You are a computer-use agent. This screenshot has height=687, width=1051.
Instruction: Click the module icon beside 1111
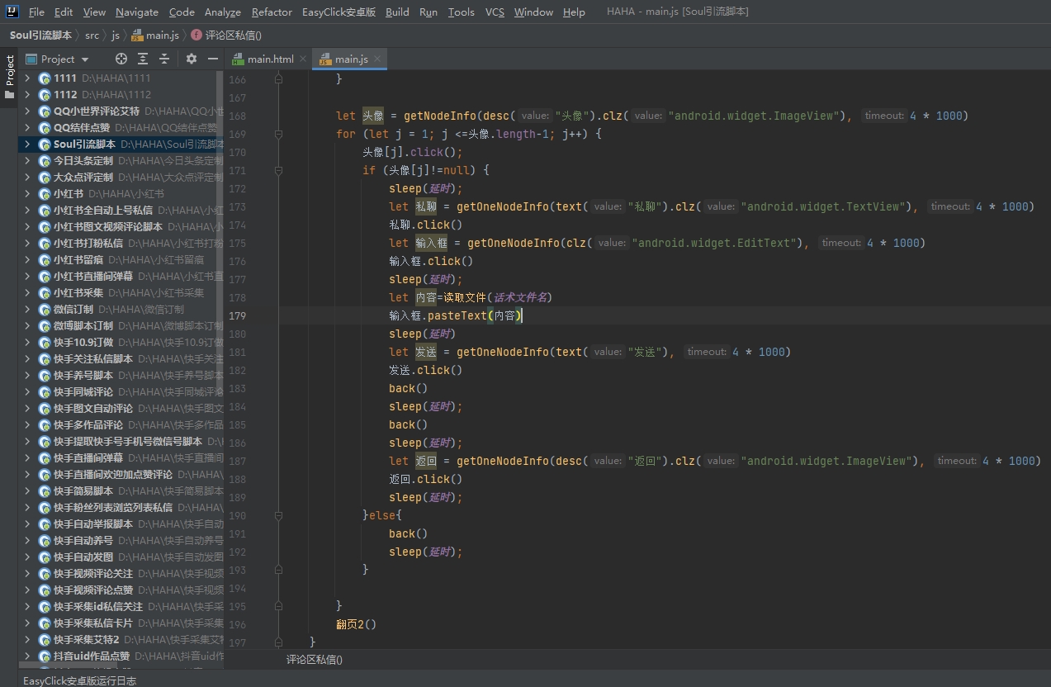click(45, 78)
